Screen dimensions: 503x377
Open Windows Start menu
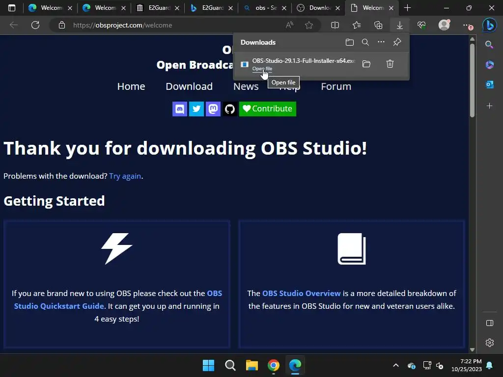pos(208,365)
